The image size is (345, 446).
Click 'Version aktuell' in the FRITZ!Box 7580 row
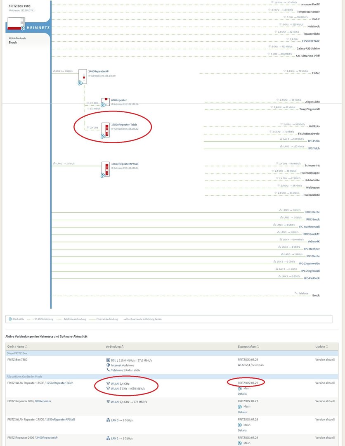(x=325, y=360)
